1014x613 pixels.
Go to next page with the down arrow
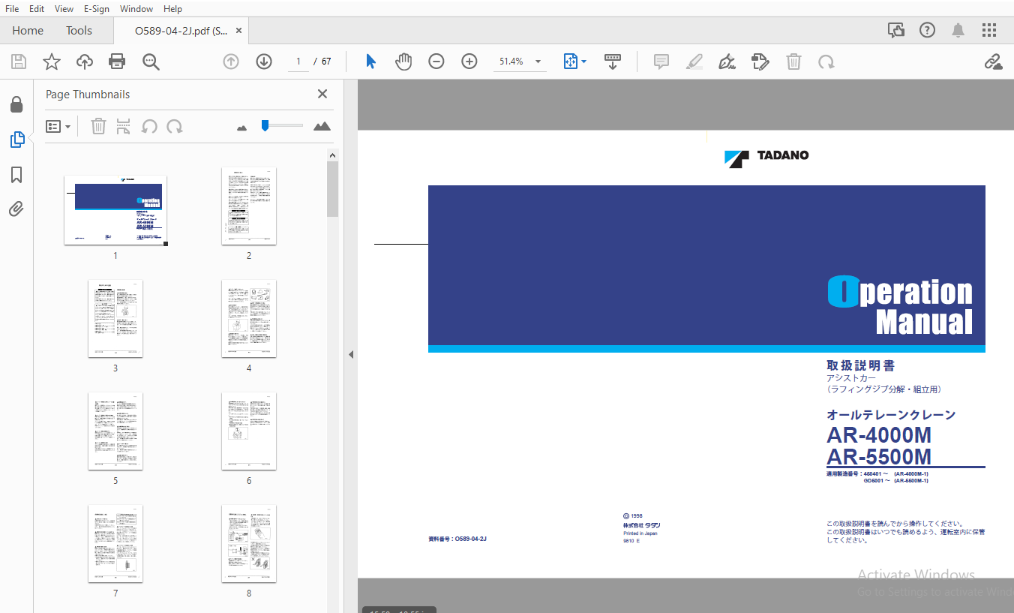pyautogui.click(x=264, y=62)
